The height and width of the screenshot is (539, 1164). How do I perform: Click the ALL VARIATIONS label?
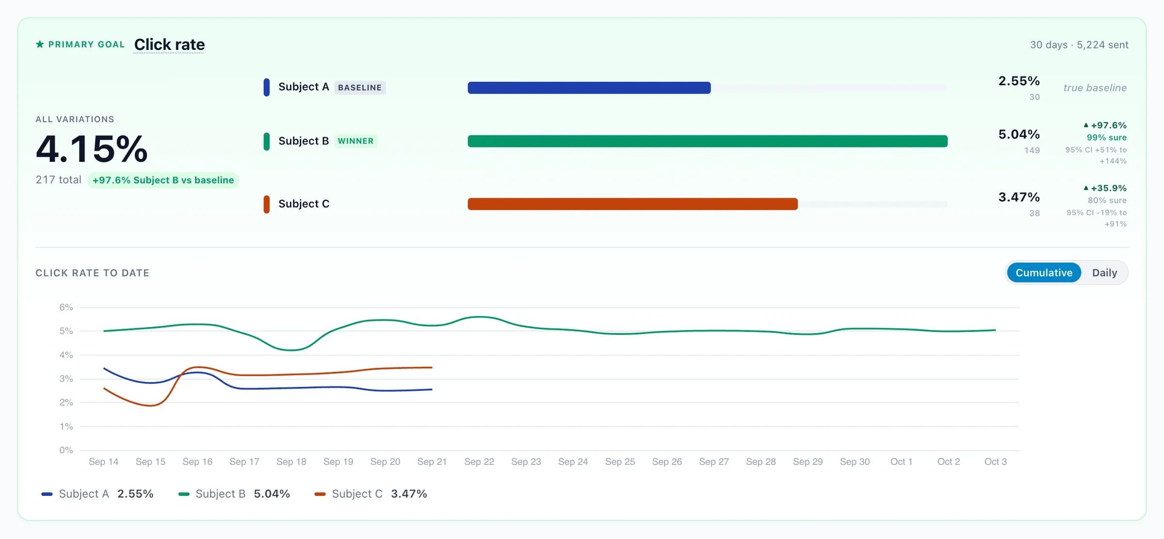pyautogui.click(x=75, y=119)
